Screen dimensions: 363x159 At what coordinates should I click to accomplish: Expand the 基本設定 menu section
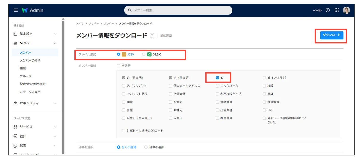(55, 34)
